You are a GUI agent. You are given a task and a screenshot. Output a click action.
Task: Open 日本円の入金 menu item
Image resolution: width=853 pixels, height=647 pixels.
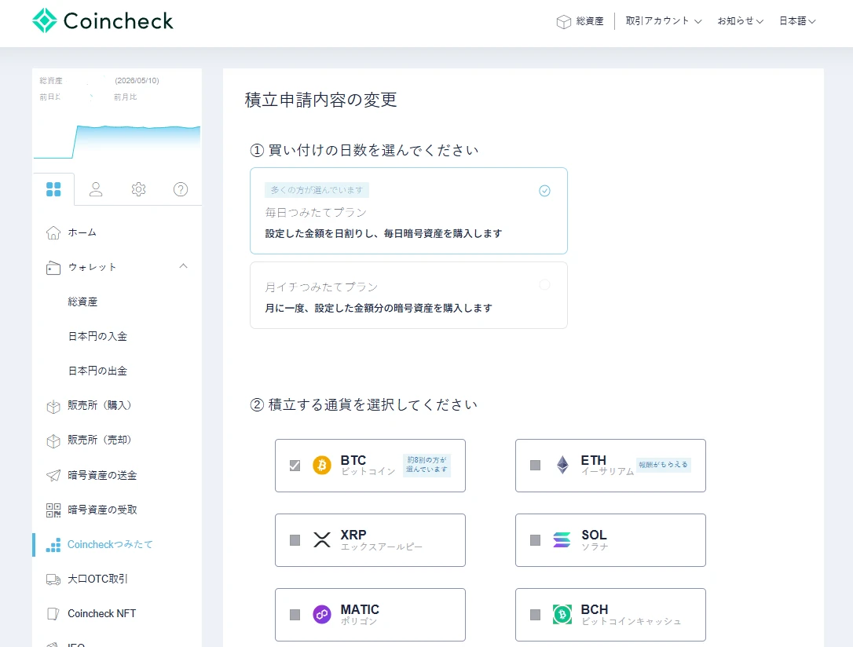(97, 337)
